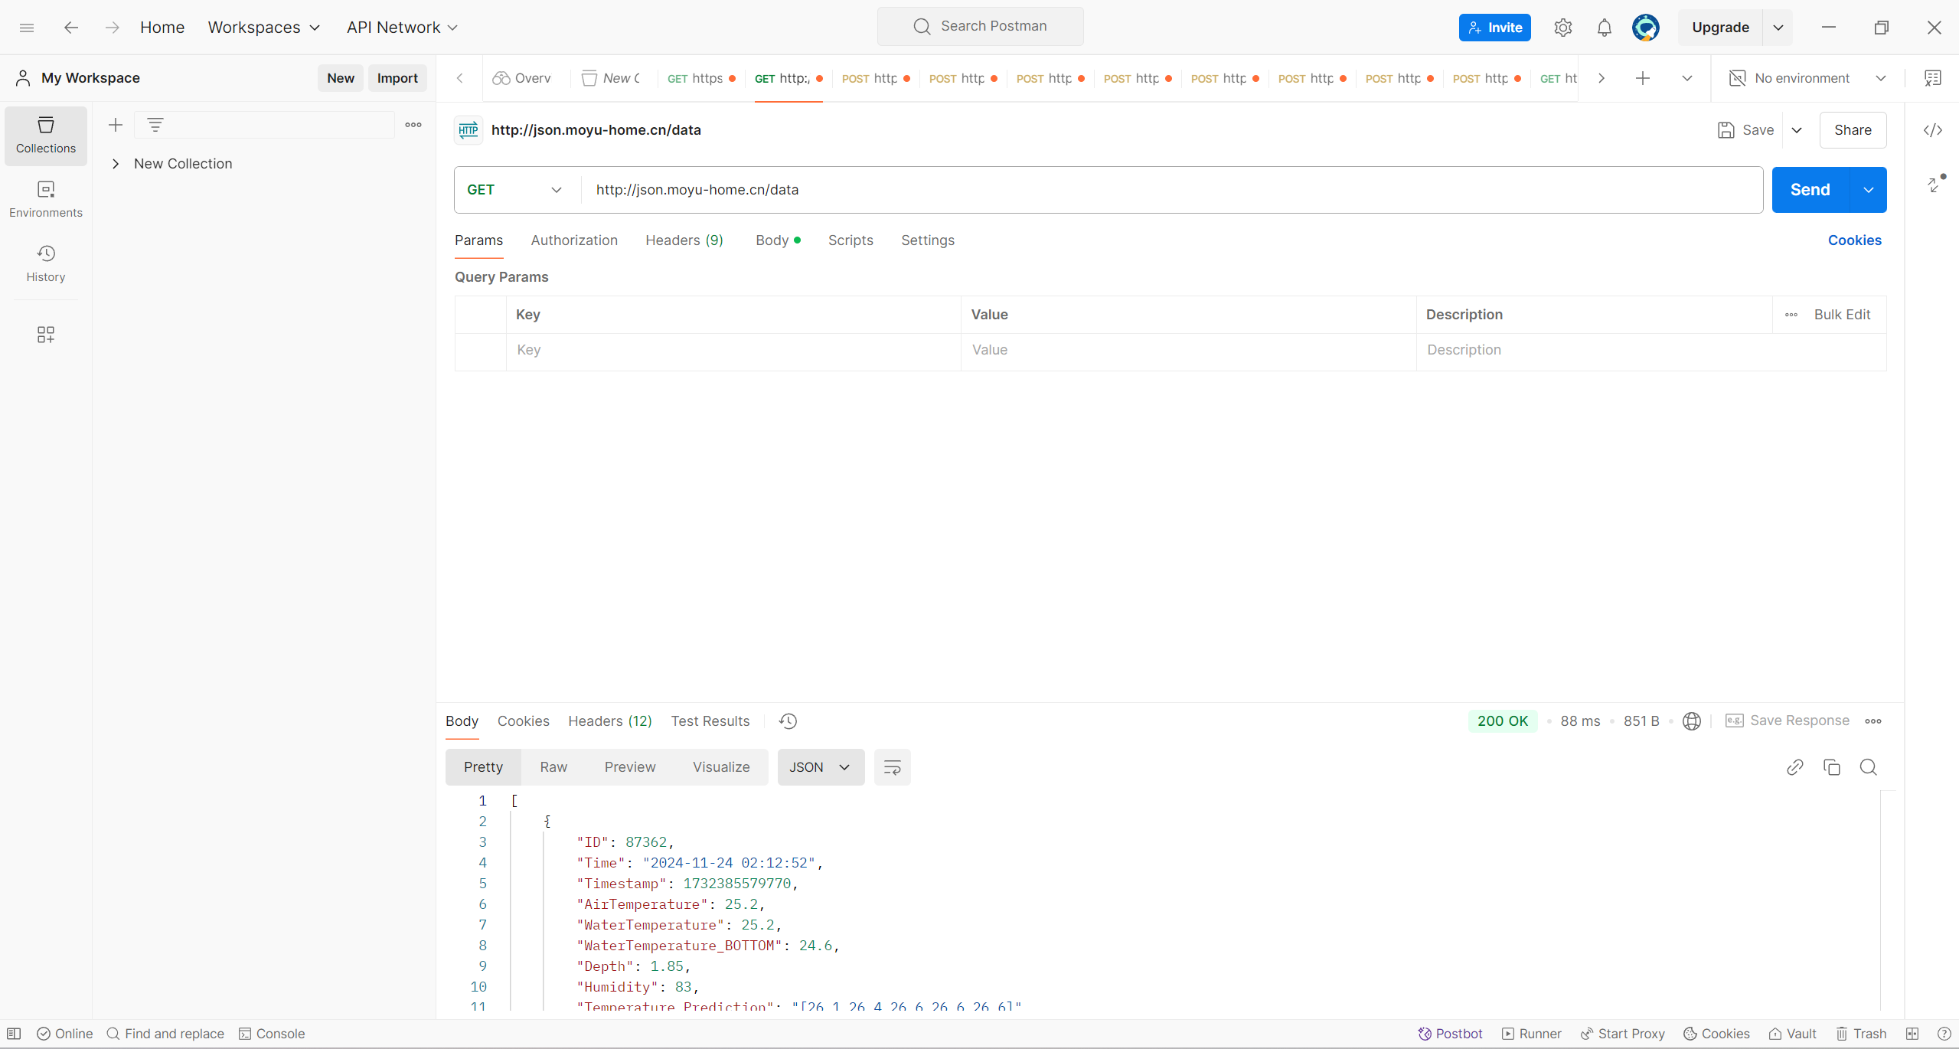Screen dimensions: 1959x1049
Task: Click the Invite button
Action: pyautogui.click(x=1495, y=28)
